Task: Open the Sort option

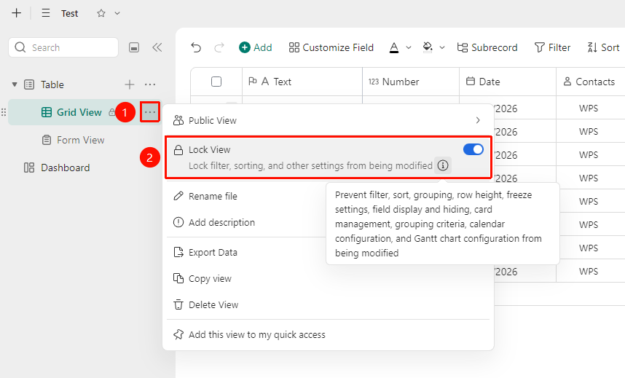Action: pos(603,47)
